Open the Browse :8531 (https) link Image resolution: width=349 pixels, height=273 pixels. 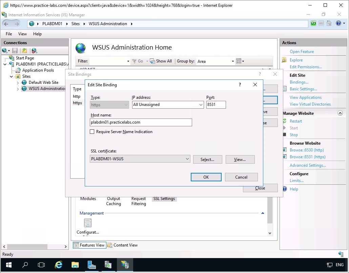[307, 157]
